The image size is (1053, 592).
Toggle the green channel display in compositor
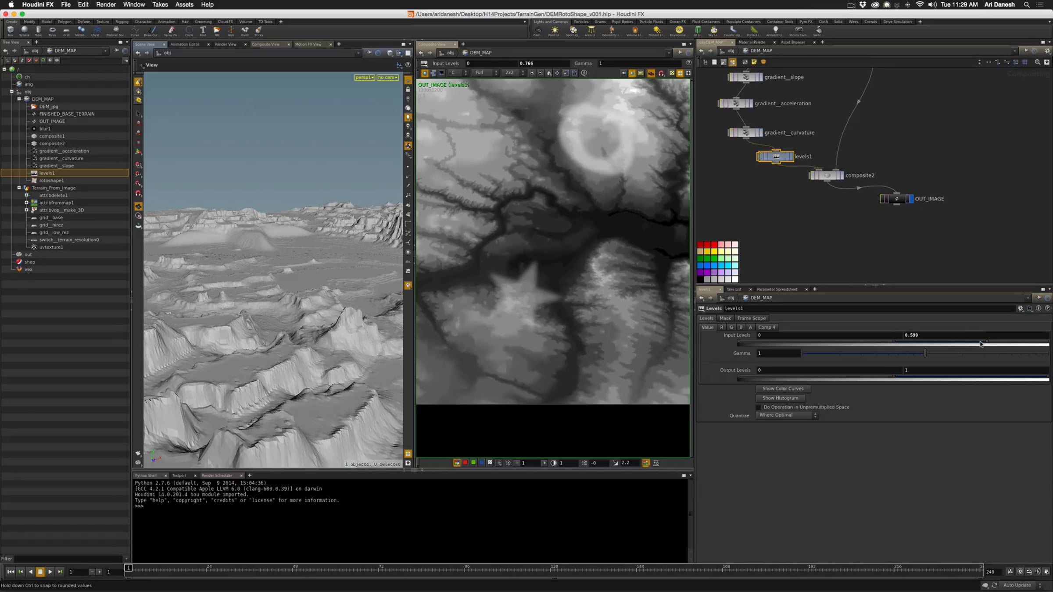pos(473,463)
